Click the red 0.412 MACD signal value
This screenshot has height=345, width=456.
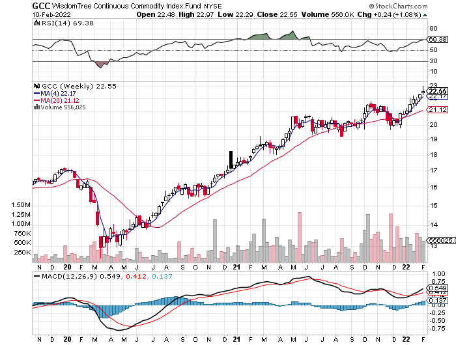point(136,277)
